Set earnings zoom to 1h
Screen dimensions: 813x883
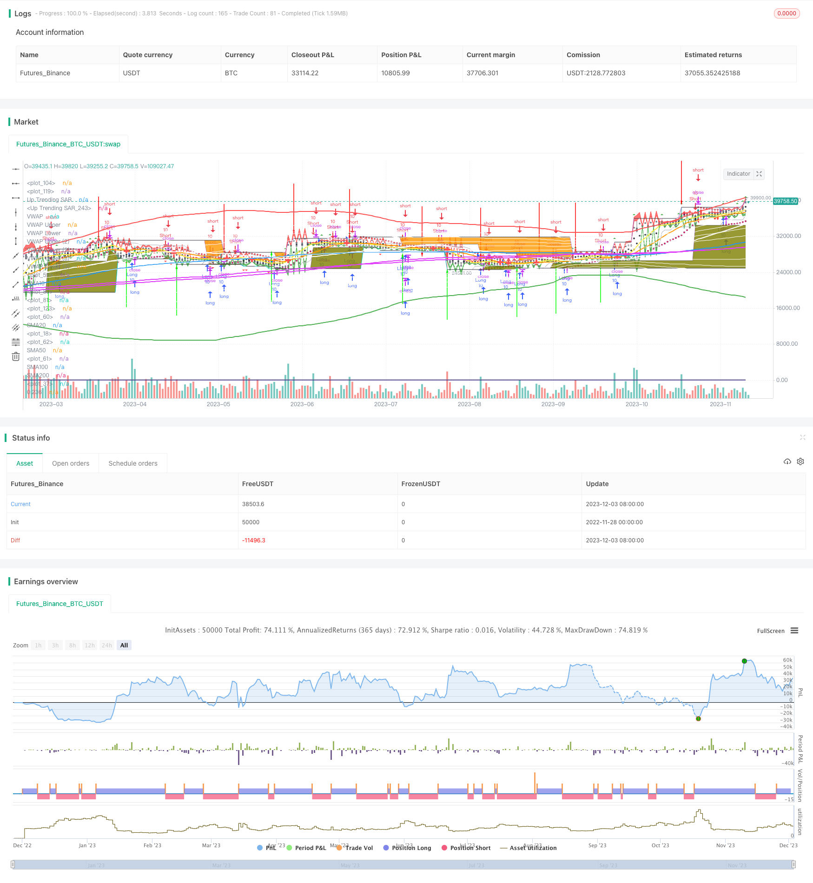coord(38,645)
